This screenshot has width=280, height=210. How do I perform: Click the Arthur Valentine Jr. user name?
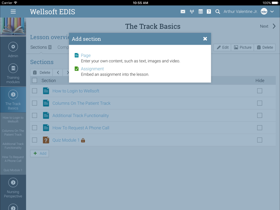pos(241,11)
